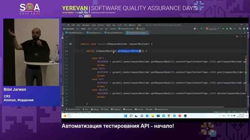Screen dimensions: 250x140
Task: Click the editor warnings indicator
Action: point(237,36)
